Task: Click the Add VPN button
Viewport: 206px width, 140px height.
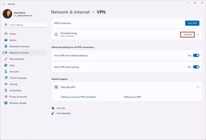Action: (192, 23)
